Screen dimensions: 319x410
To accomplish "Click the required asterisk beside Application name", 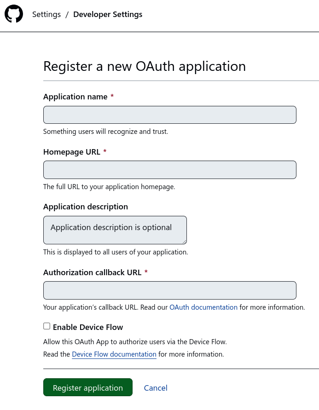I will [x=112, y=96].
